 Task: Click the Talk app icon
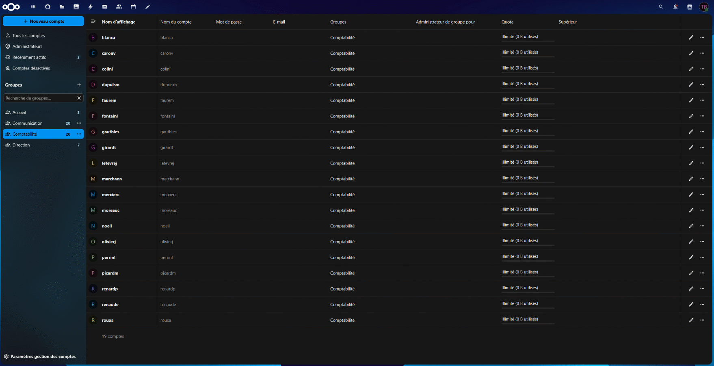[x=48, y=7]
